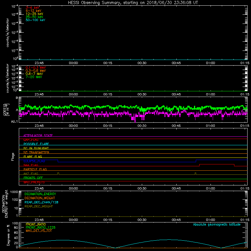Image resolution: width=251 pixels, height=251 pixels.
Task: Click the raised red SAA flag segment
Action: click(217, 164)
